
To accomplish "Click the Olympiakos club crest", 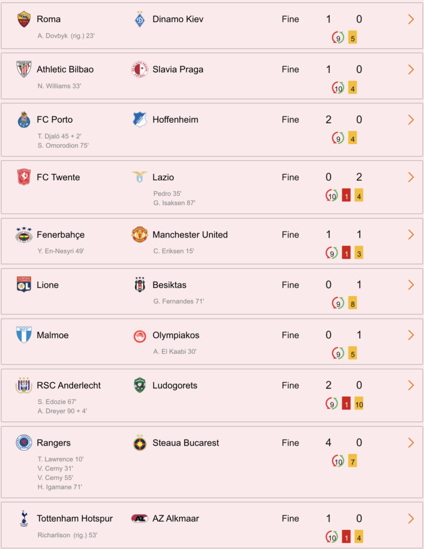I will coord(140,335).
